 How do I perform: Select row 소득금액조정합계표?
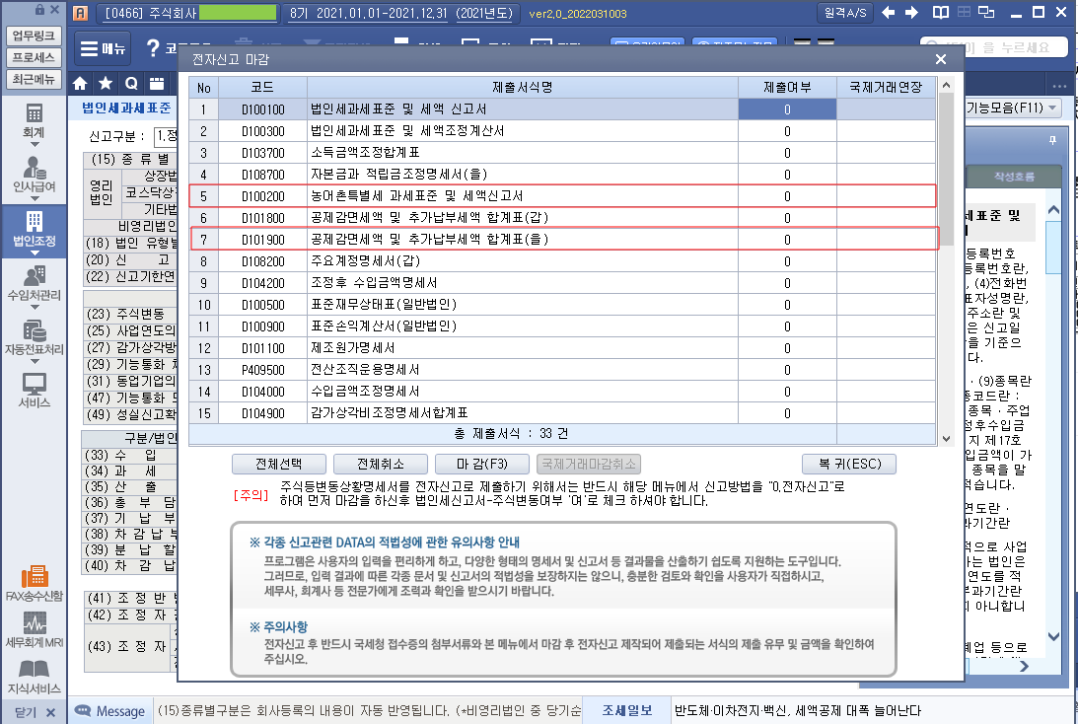[x=562, y=153]
